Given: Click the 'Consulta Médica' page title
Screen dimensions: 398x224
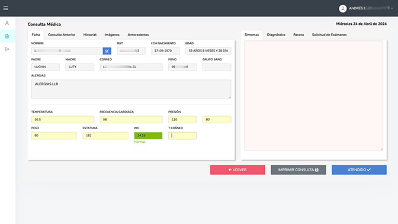Looking at the screenshot, I should coord(44,24).
